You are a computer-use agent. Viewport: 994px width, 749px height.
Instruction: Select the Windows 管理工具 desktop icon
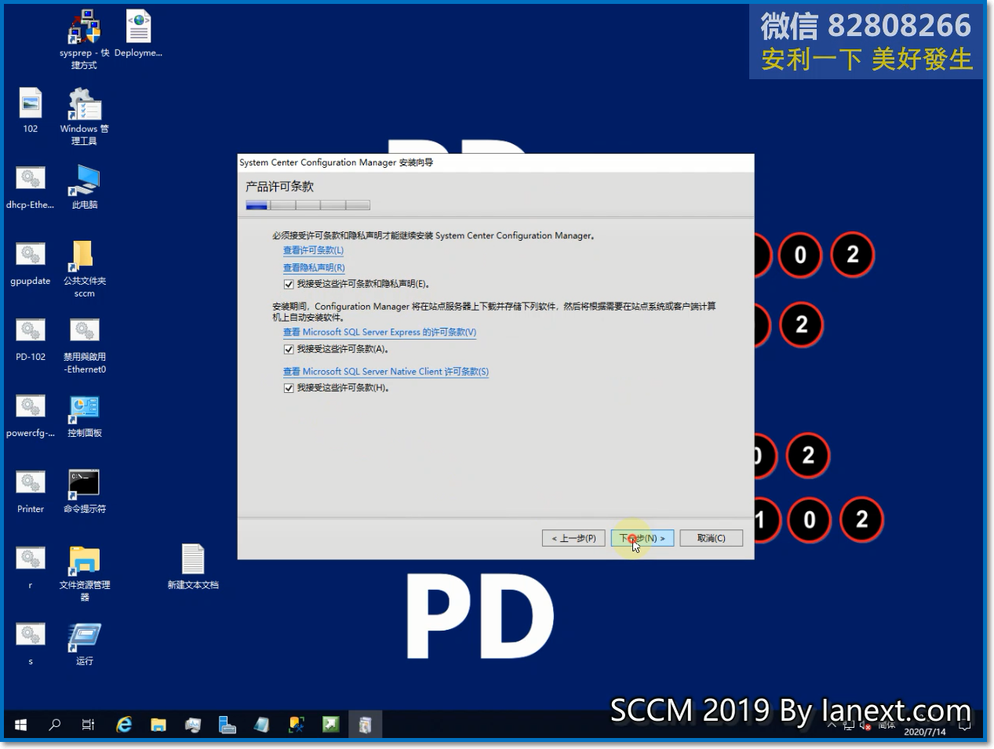(x=84, y=116)
